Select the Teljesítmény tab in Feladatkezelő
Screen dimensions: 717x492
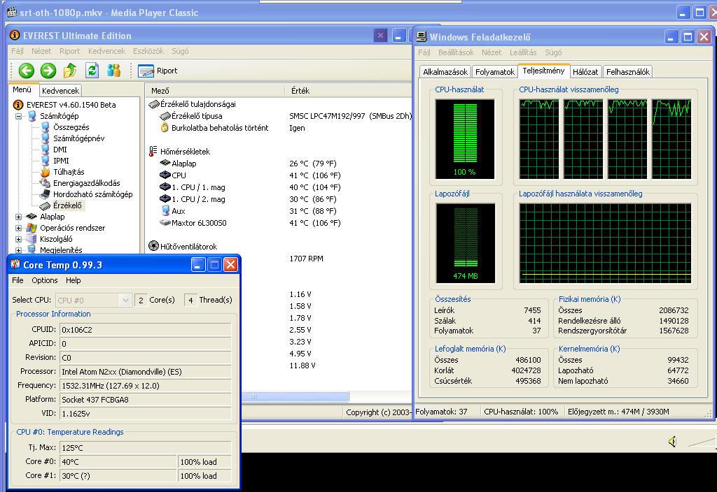[x=543, y=71]
